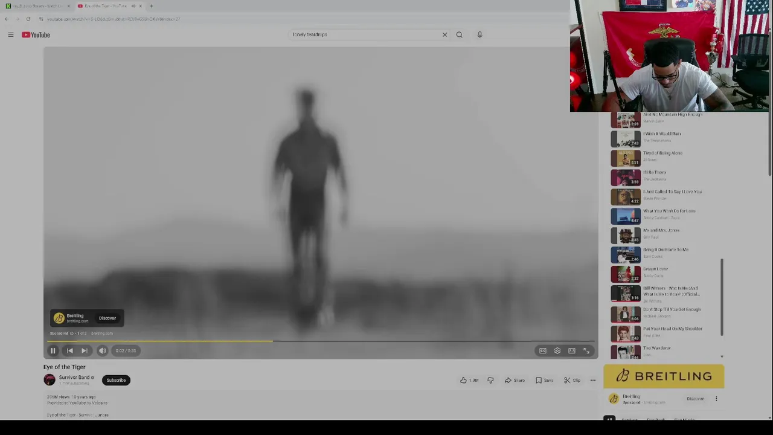Skip to the previous video in the playlist

(69, 350)
